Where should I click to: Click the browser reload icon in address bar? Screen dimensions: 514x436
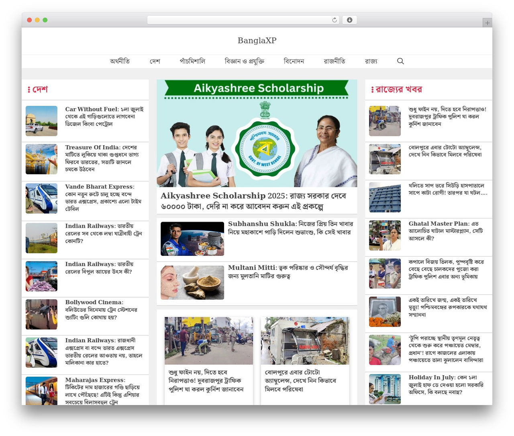pos(335,20)
